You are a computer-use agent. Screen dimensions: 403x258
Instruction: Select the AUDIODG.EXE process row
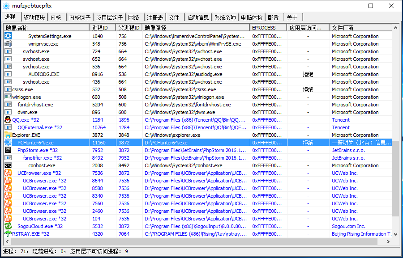(44, 74)
